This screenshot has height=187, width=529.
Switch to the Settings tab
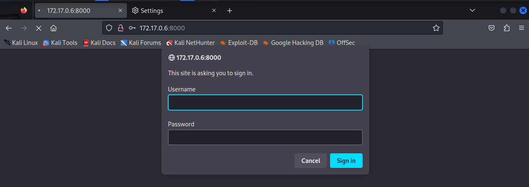pos(166,11)
